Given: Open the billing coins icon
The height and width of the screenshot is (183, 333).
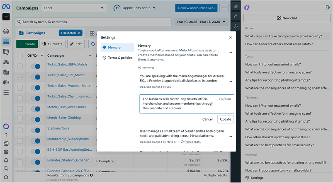Looking at the screenshot, I should click(6, 72).
